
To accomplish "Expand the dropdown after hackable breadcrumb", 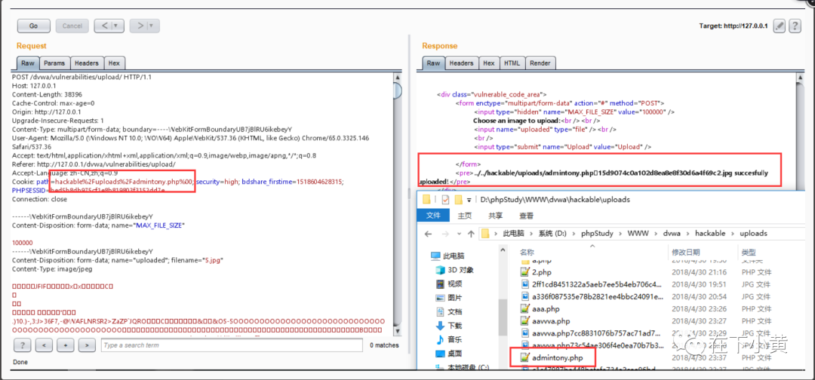I will tap(732, 234).
